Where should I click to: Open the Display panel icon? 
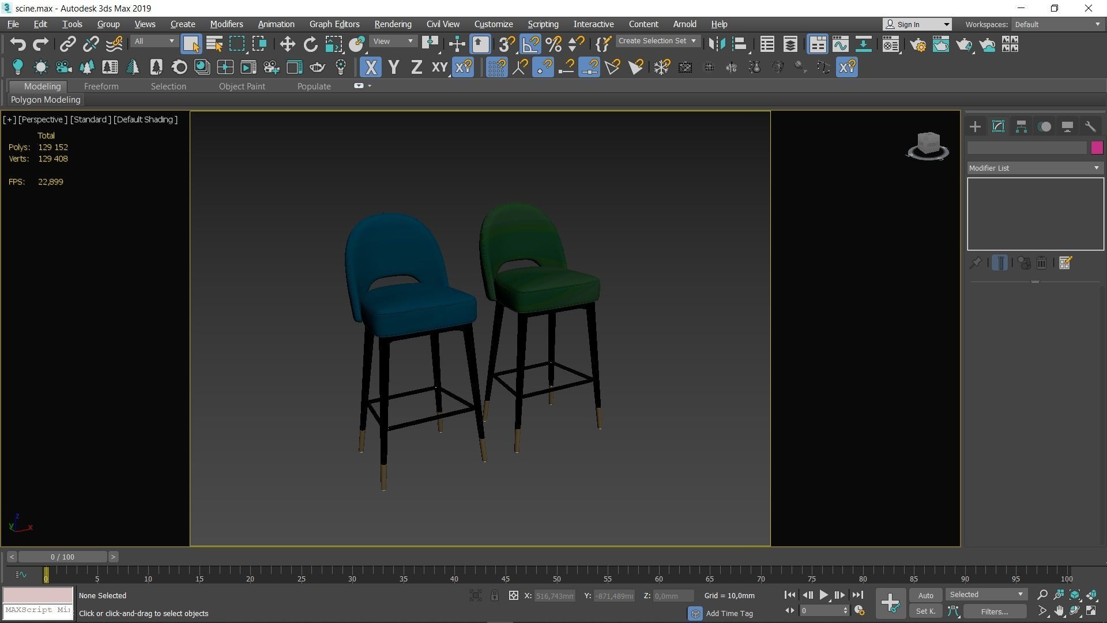1067,127
